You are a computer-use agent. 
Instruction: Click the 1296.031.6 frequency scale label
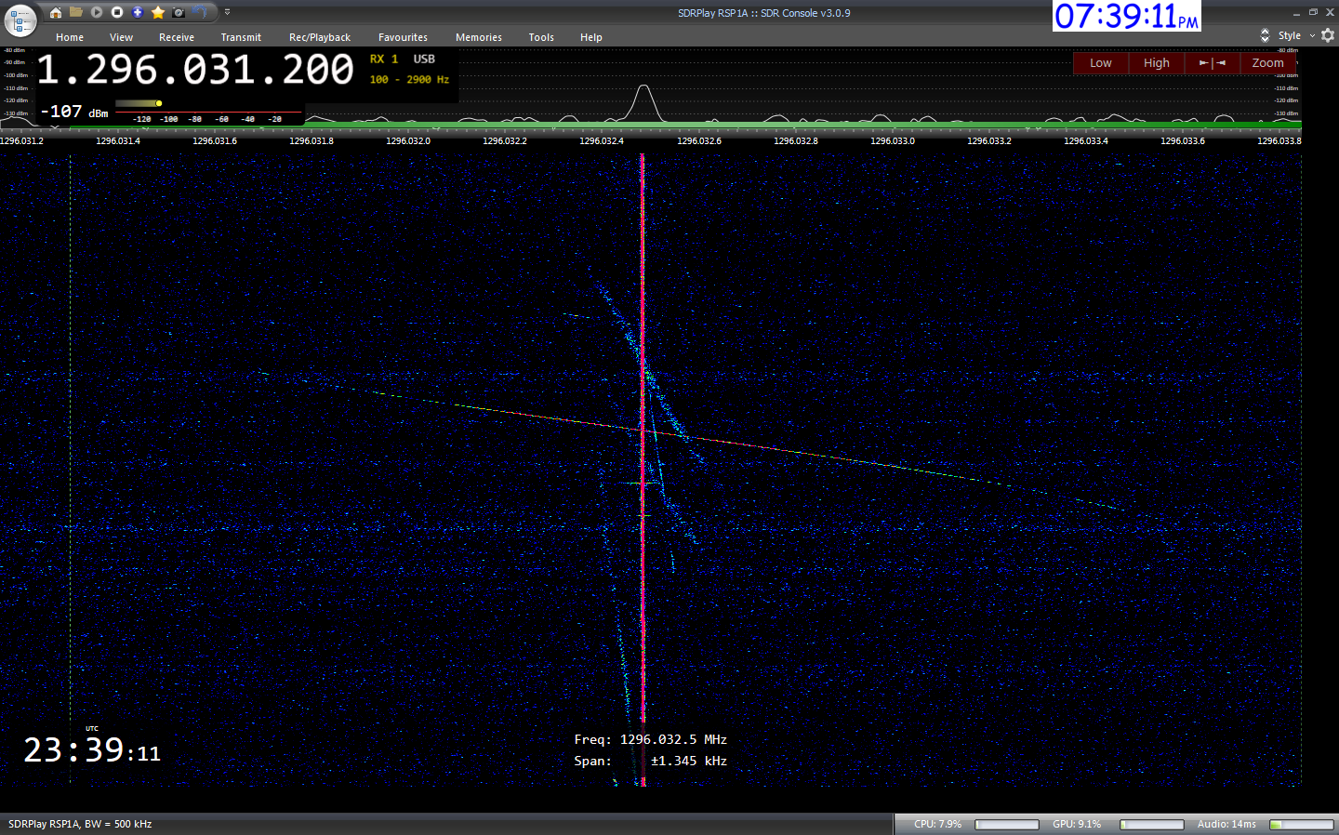215,141
